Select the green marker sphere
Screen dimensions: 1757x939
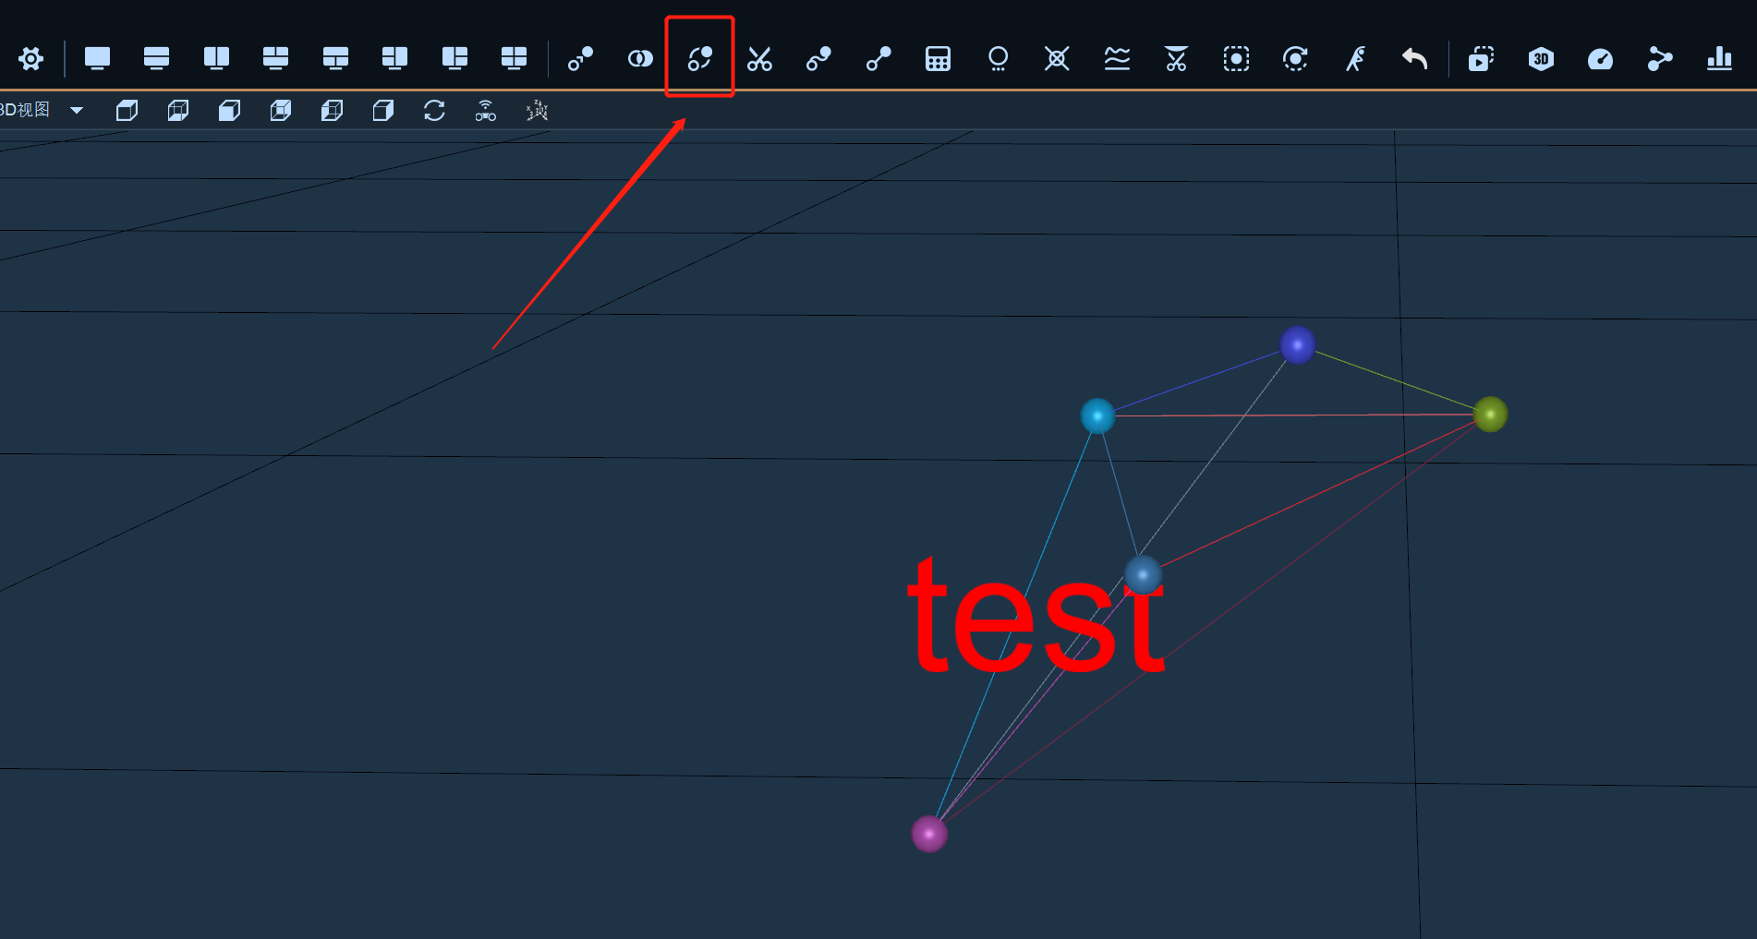(x=1490, y=415)
